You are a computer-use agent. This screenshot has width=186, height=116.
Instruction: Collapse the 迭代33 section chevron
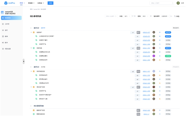pos(31,67)
